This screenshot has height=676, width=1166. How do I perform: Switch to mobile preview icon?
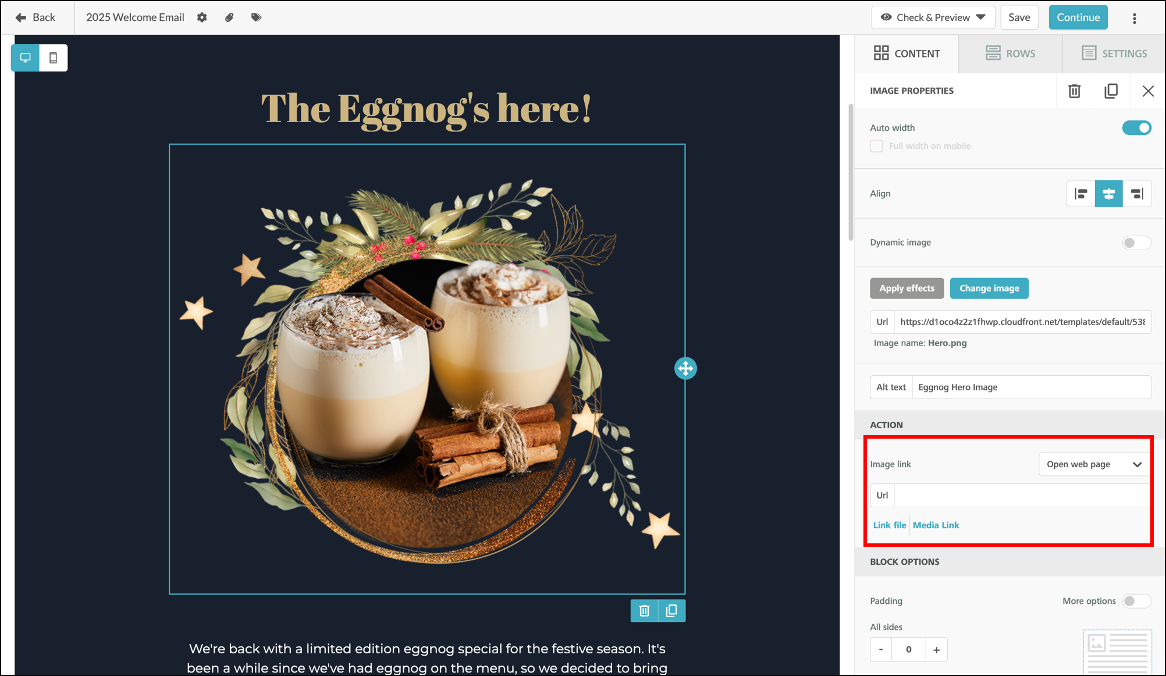pyautogui.click(x=53, y=58)
